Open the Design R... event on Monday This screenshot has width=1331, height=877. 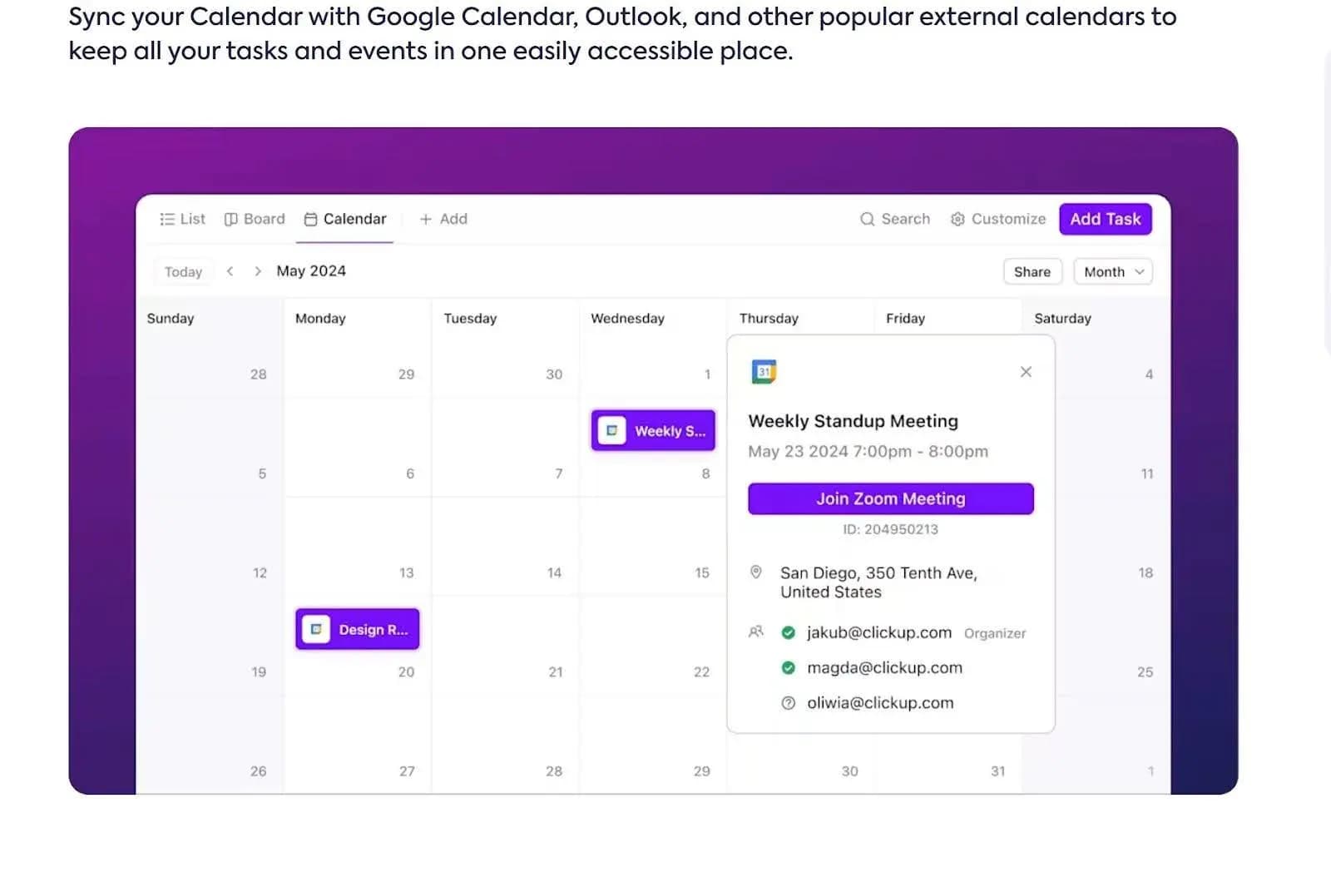pyautogui.click(x=358, y=630)
